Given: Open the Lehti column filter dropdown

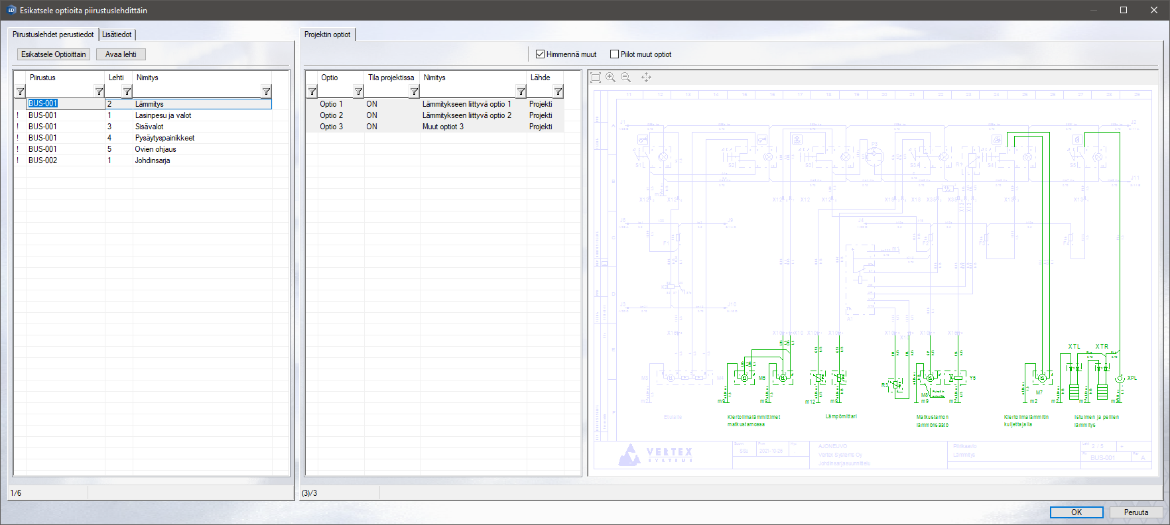Looking at the screenshot, I should 127,91.
